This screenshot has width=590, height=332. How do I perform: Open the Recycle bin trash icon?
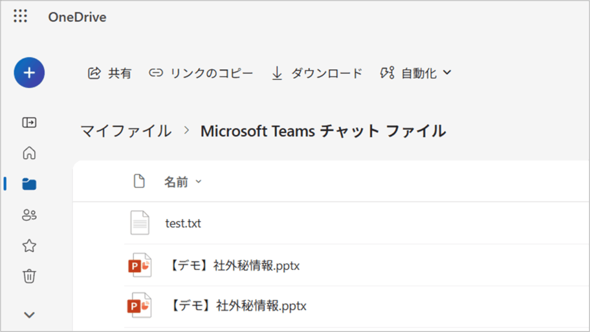[x=29, y=276]
